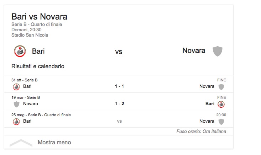This screenshot has height=155, width=261.
Task: Click Novara shield in 31 ott match
Action: (x=221, y=86)
